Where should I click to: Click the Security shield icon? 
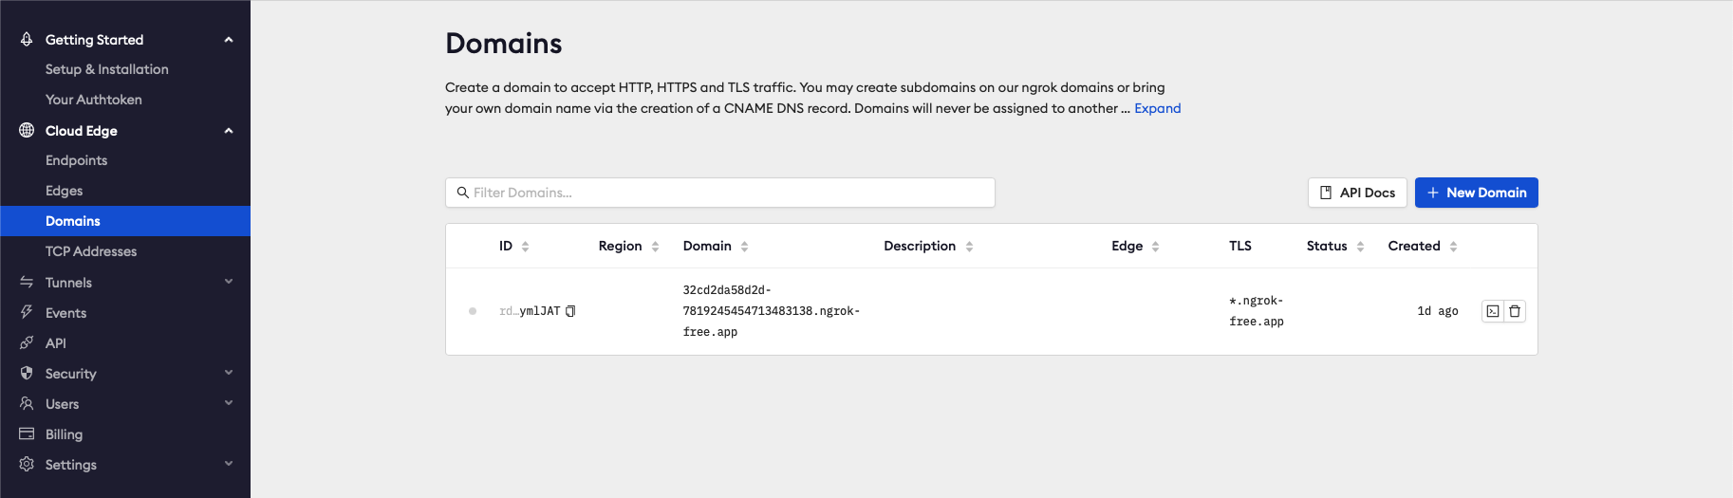[x=27, y=373]
